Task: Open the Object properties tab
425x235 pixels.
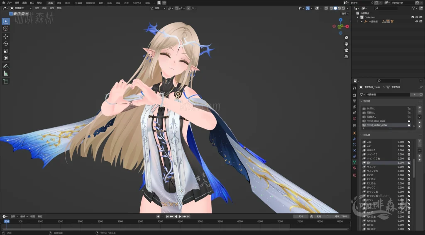Action: (x=354, y=133)
